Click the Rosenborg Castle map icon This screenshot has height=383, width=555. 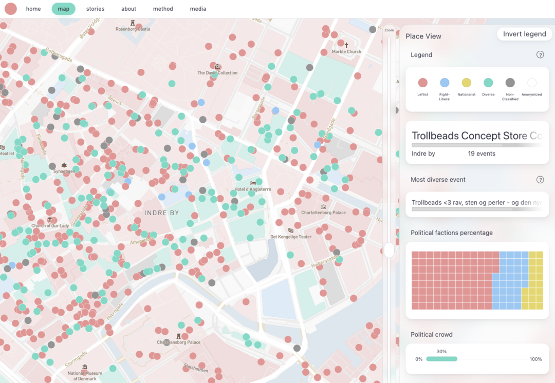[133, 23]
